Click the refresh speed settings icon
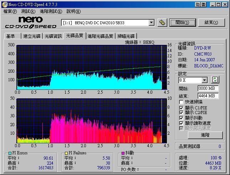The width and height of the screenshot is (230, 175). [215, 79]
